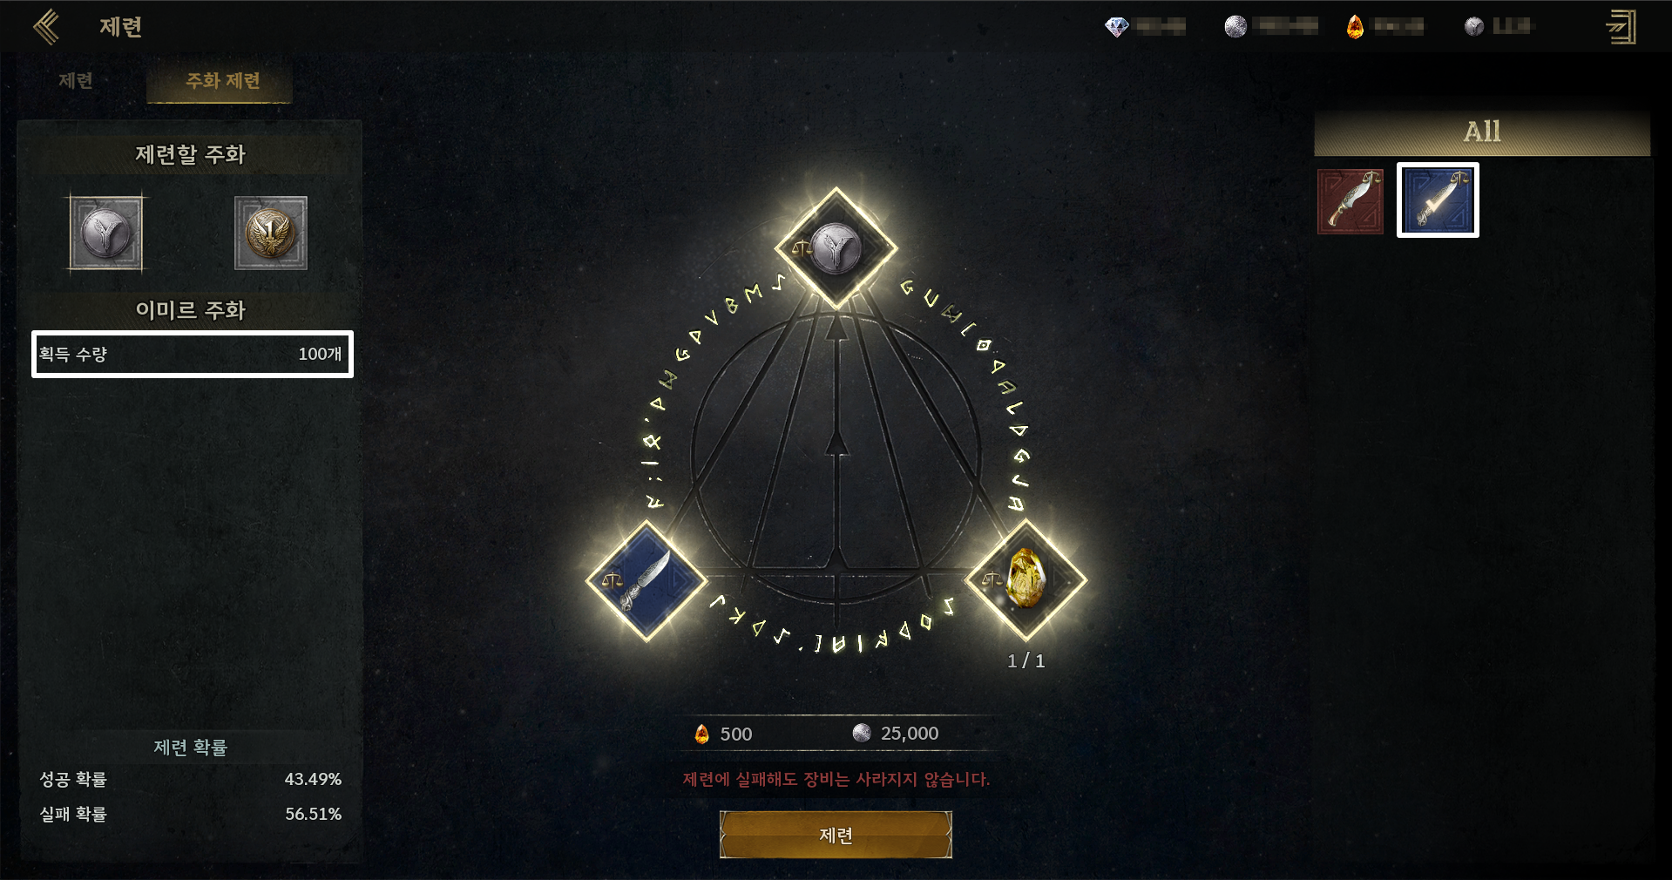The width and height of the screenshot is (1672, 880).
Task: Click the blue dagger item in the list
Action: pyautogui.click(x=1438, y=200)
